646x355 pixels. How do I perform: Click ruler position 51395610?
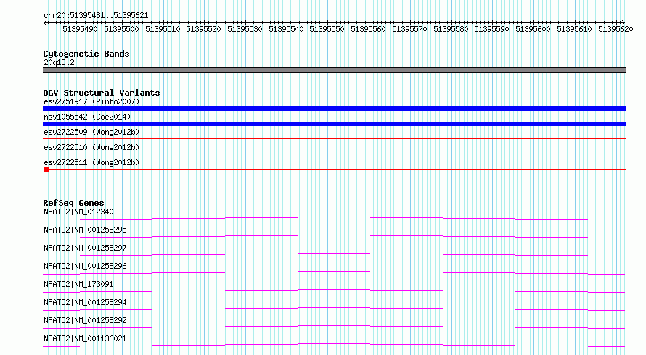[x=574, y=29]
